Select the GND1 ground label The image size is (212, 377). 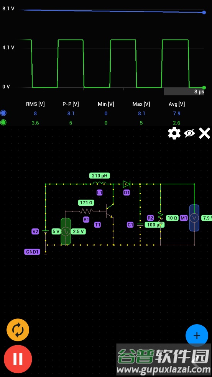coord(32,252)
